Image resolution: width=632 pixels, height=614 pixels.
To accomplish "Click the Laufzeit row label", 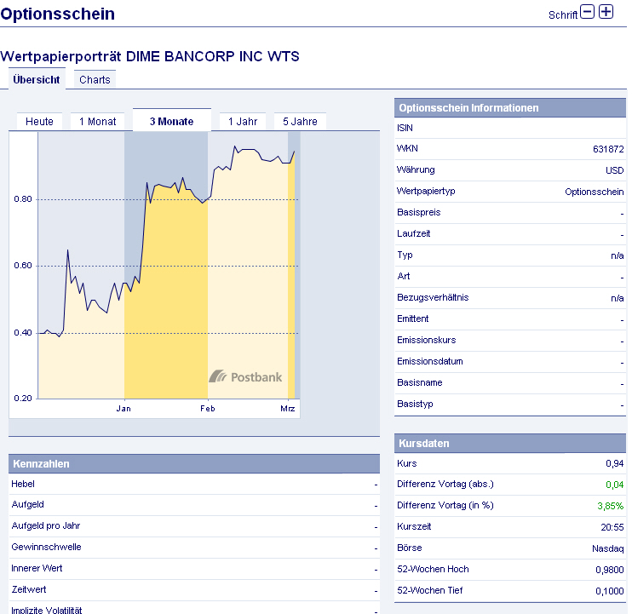I will click(414, 233).
